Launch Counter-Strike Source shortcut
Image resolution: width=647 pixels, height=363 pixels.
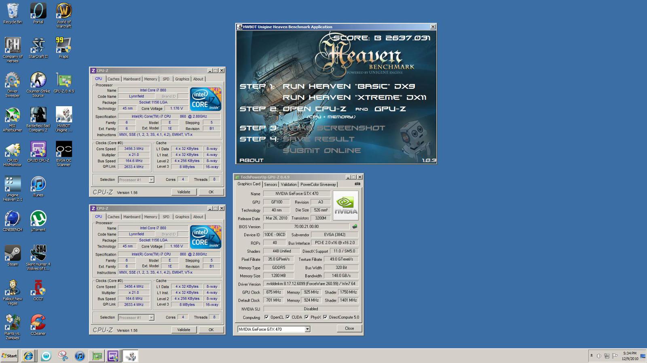click(38, 84)
